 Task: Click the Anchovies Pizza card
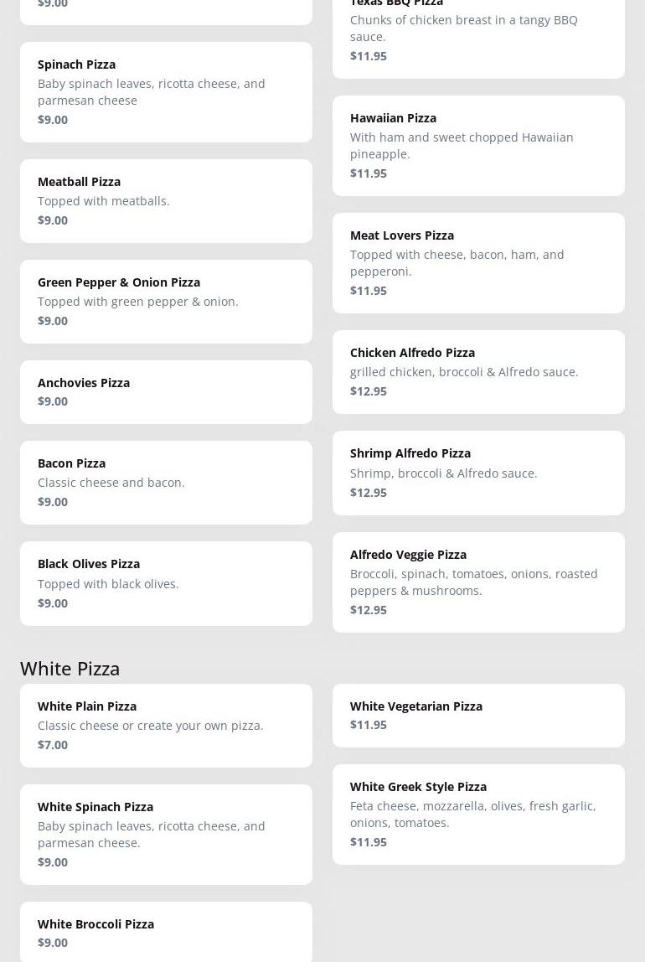coord(166,391)
